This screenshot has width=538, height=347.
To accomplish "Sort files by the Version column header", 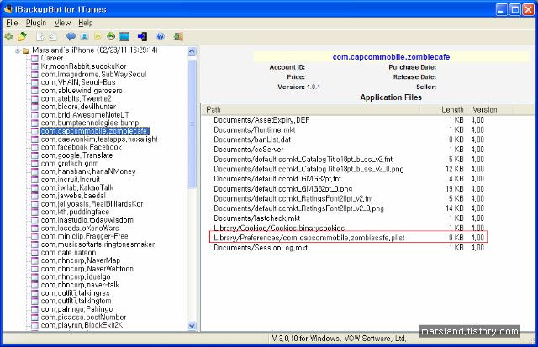I will point(491,110).
